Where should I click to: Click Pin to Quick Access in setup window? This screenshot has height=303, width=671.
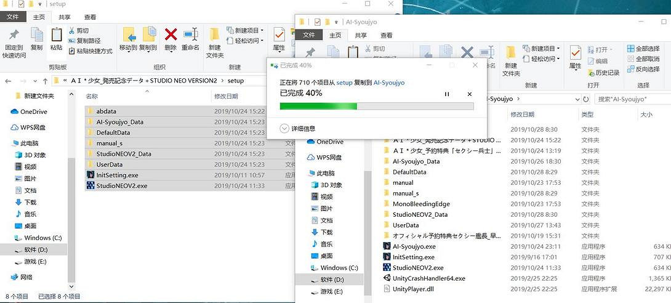coord(14,43)
